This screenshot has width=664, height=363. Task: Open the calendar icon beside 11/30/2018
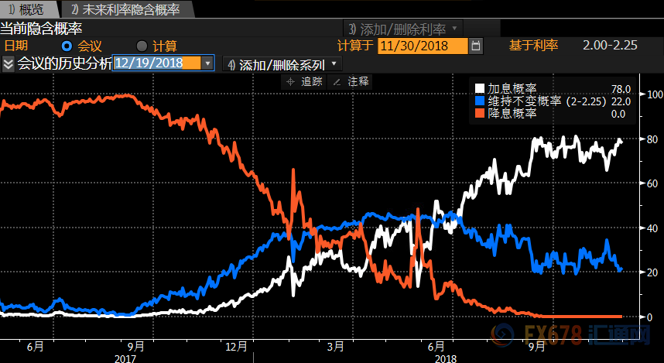476,46
